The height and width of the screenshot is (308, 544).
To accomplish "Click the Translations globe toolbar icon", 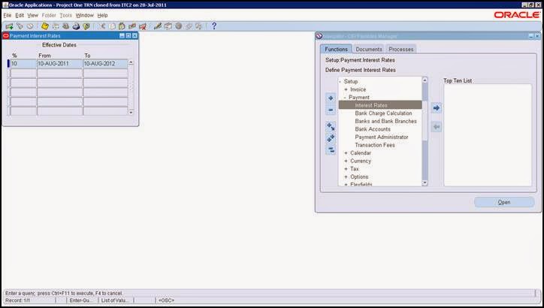I will pos(178,26).
